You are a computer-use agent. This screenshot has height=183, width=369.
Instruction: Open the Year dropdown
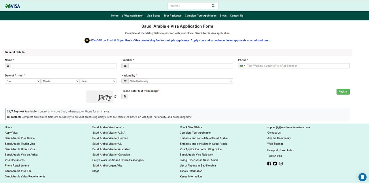(98, 81)
